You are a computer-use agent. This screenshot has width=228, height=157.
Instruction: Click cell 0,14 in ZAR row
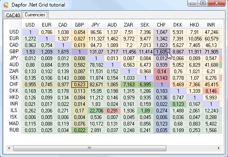coord(162,72)
